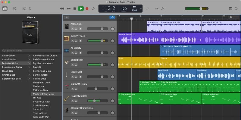This screenshot has height=120, width=241.
Task: Solo the Lead Vocal track
Action: click(x=76, y=77)
